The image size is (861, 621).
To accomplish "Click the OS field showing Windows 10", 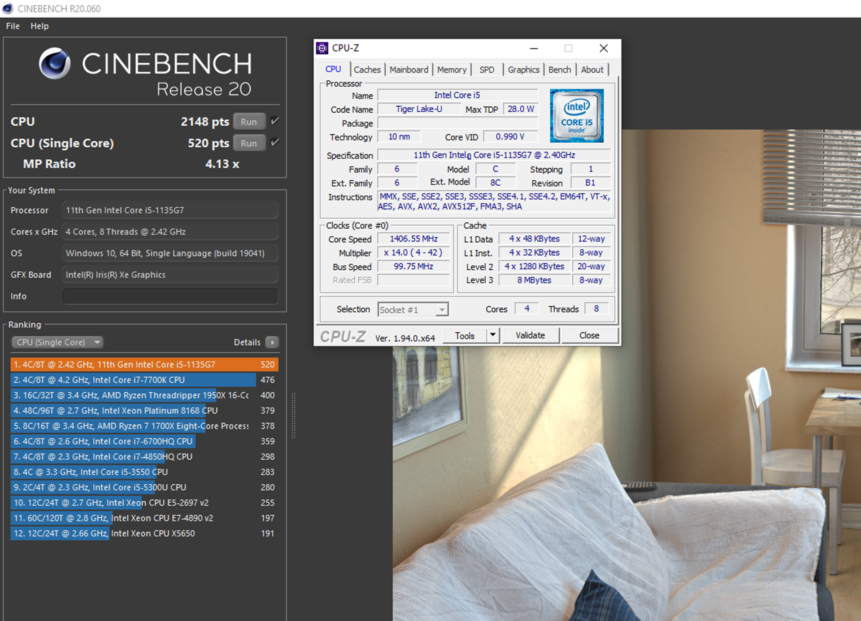I will tap(170, 253).
